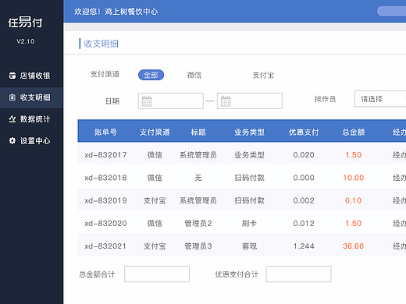This screenshot has width=406, height=304.
Task: Open 店铺收银 menu item
Action: (31, 76)
